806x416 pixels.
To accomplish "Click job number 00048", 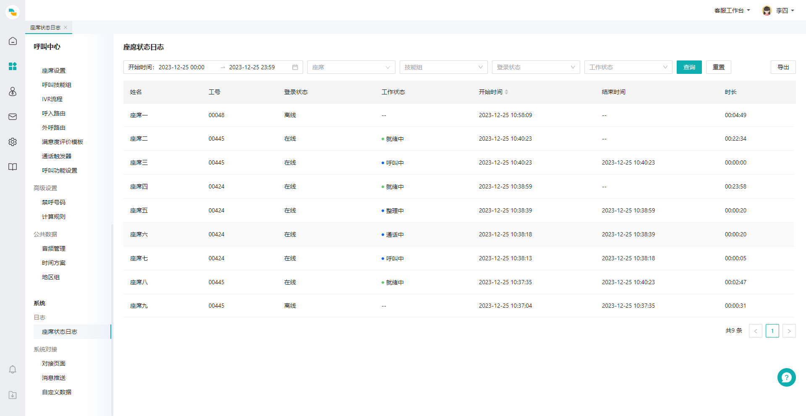I will [x=216, y=115].
